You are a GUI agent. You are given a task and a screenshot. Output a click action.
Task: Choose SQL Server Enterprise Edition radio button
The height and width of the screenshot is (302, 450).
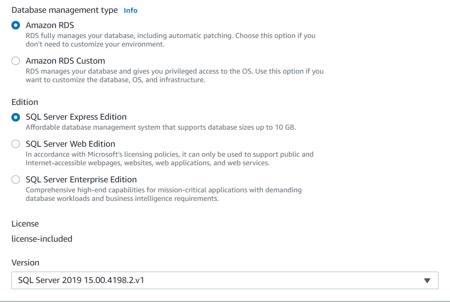16,179
